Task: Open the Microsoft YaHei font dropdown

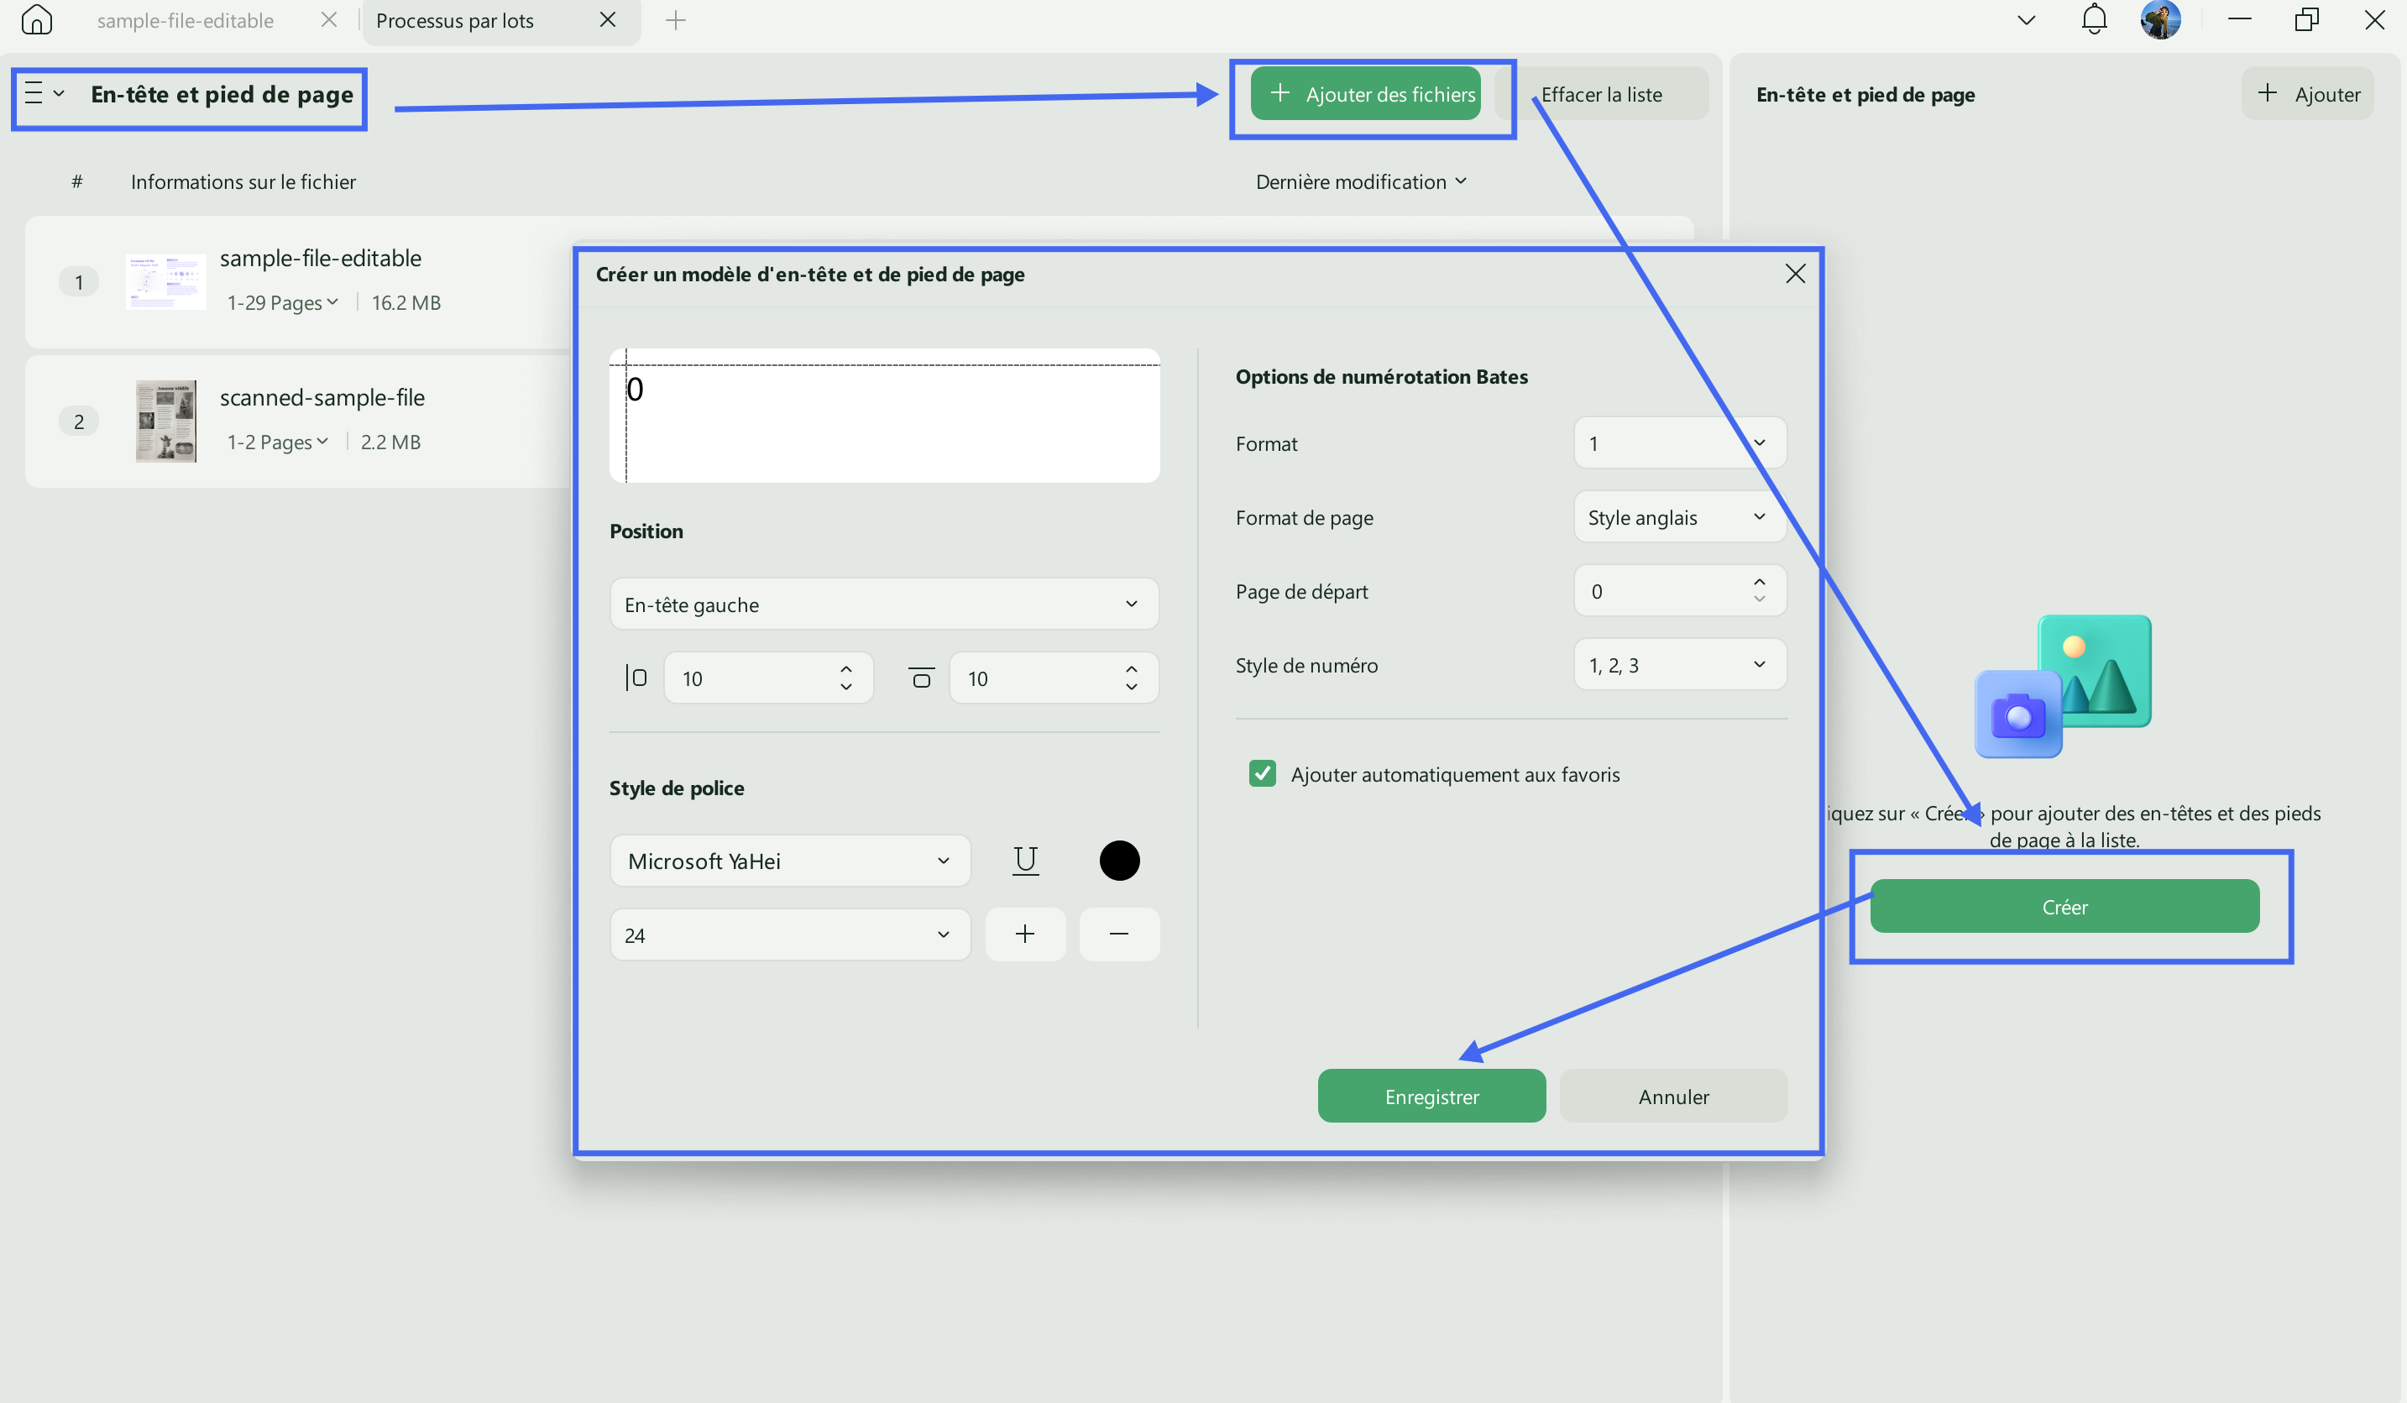Action: 790,861
